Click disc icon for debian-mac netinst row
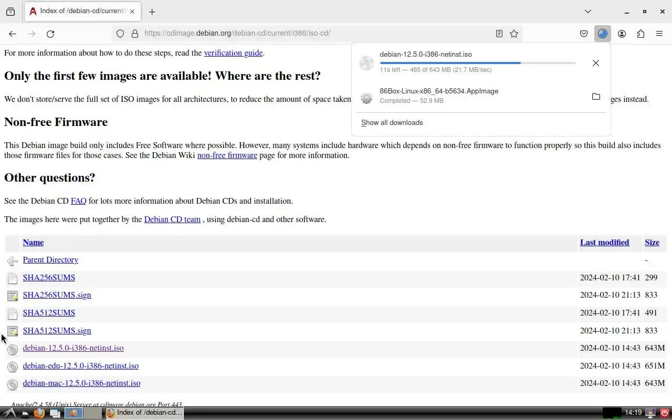This screenshot has height=420, width=672. click(13, 384)
